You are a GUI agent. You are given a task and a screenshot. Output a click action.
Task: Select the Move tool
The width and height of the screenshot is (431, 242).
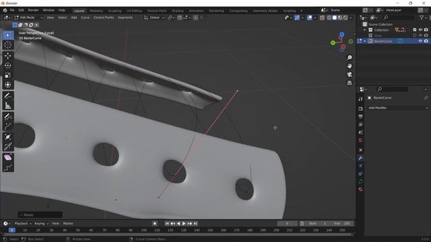[x=7, y=56]
